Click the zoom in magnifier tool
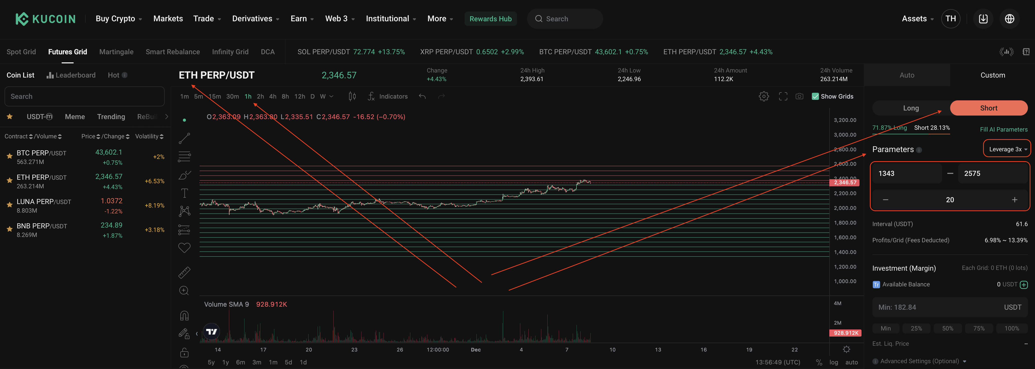The image size is (1035, 369). (x=184, y=291)
